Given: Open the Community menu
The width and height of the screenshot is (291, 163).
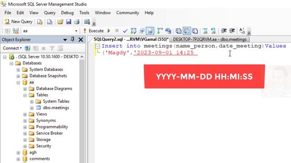Looking at the screenshot, I should (x=127, y=13).
